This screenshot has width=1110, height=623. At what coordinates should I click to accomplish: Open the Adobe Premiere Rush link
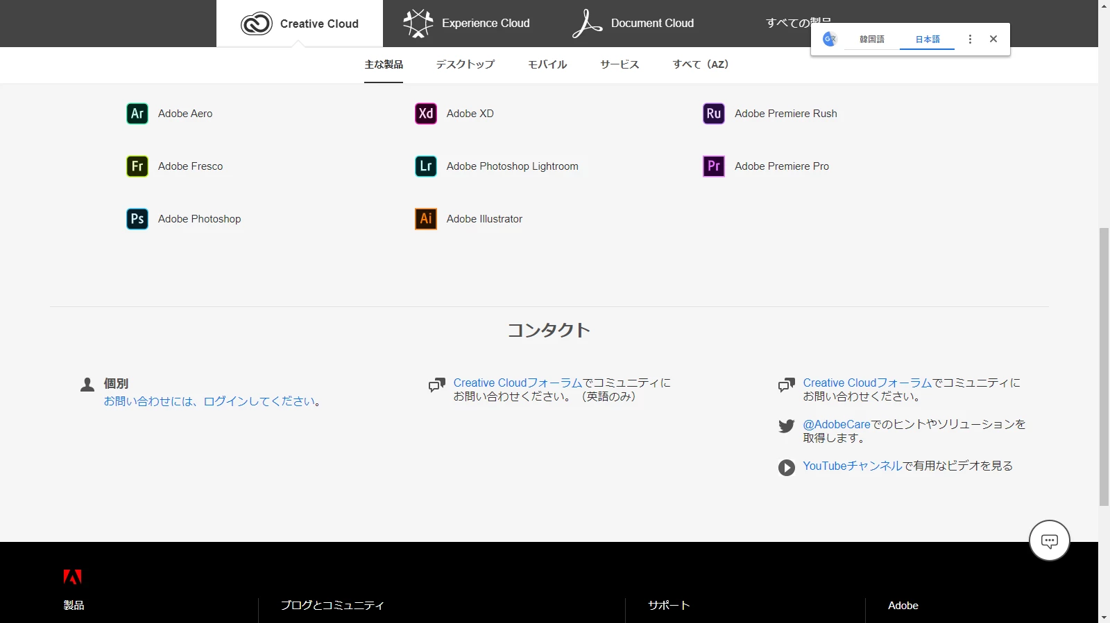point(786,114)
